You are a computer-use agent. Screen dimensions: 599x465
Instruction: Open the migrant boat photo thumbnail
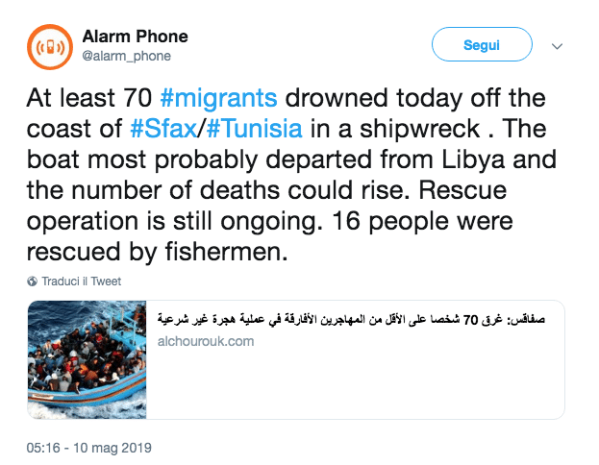click(87, 360)
